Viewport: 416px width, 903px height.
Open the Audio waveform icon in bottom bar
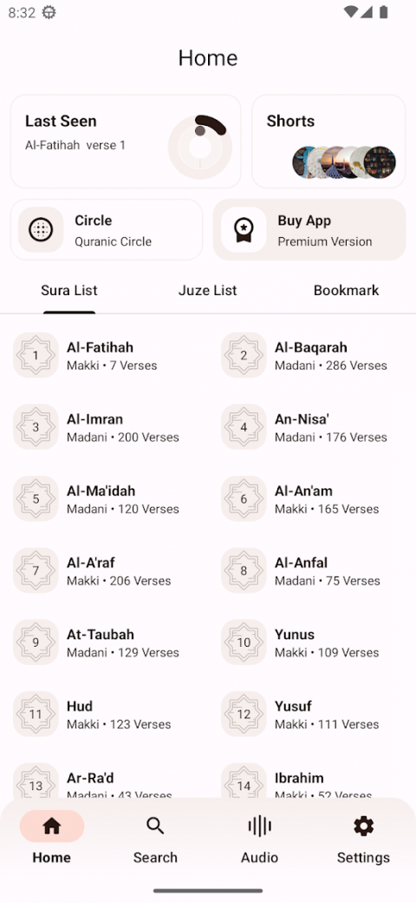[259, 827]
